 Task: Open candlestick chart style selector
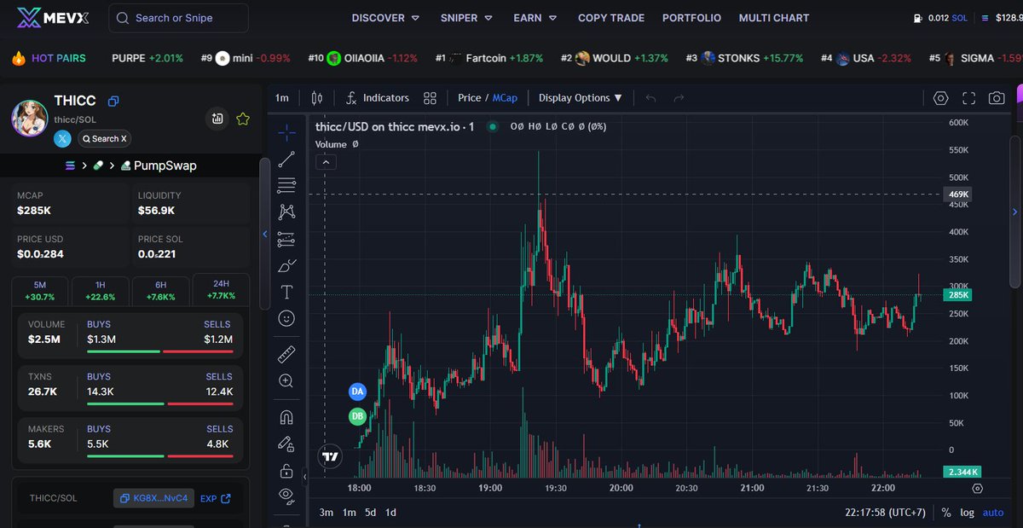pyautogui.click(x=317, y=98)
